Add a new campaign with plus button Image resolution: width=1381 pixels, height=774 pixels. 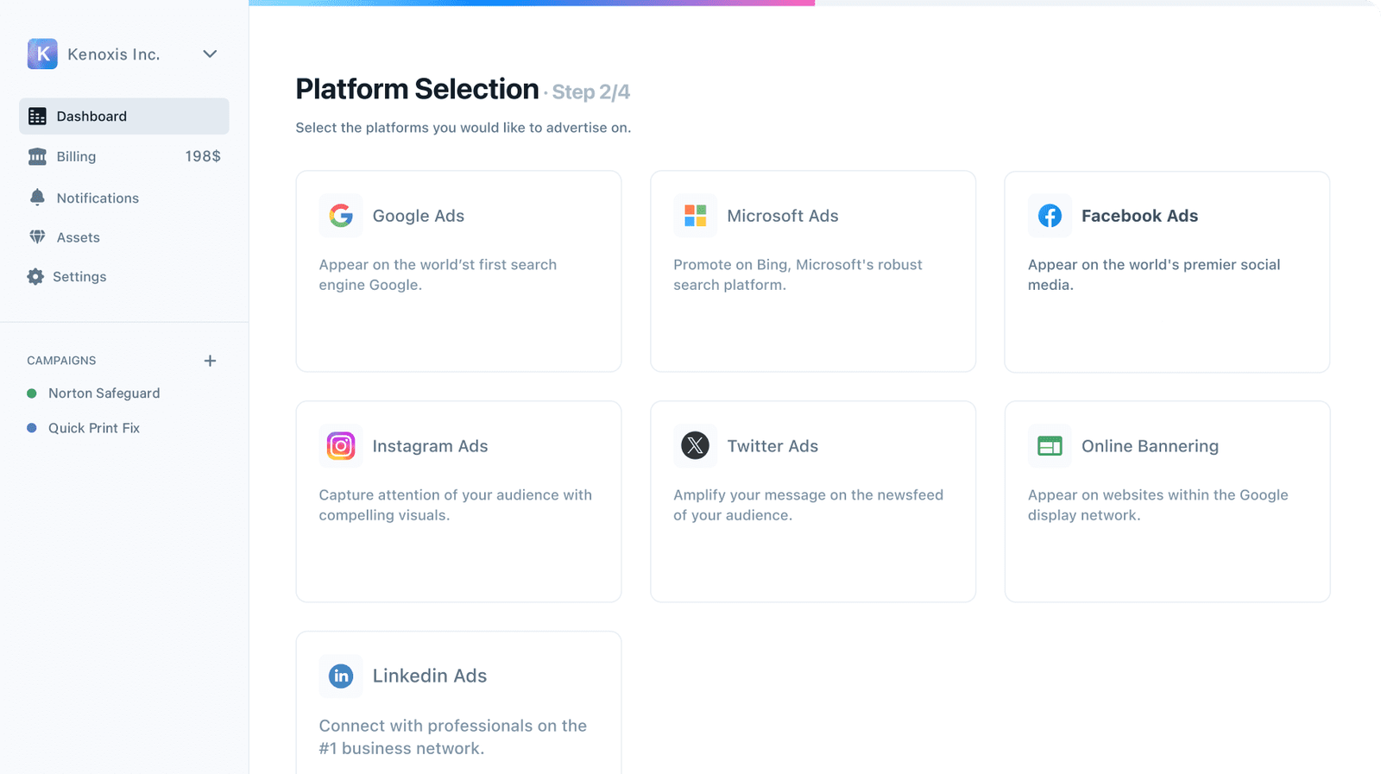tap(210, 361)
